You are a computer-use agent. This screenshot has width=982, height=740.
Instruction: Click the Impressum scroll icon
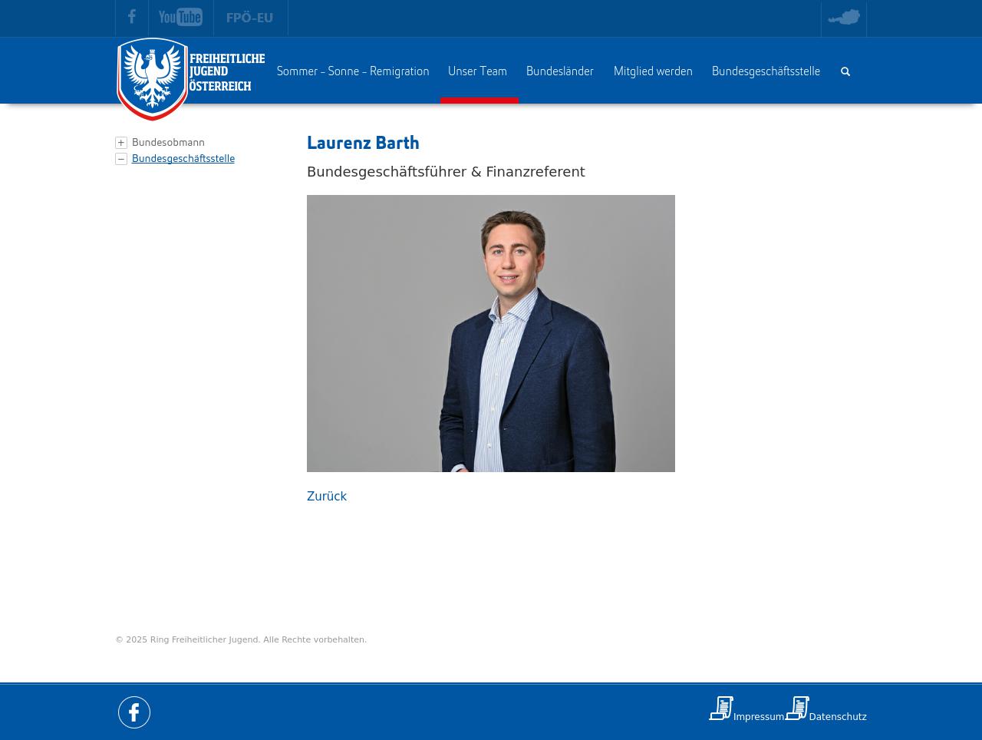pos(721,708)
